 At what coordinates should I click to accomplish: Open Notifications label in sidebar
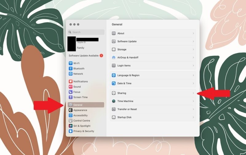[x=81, y=81]
